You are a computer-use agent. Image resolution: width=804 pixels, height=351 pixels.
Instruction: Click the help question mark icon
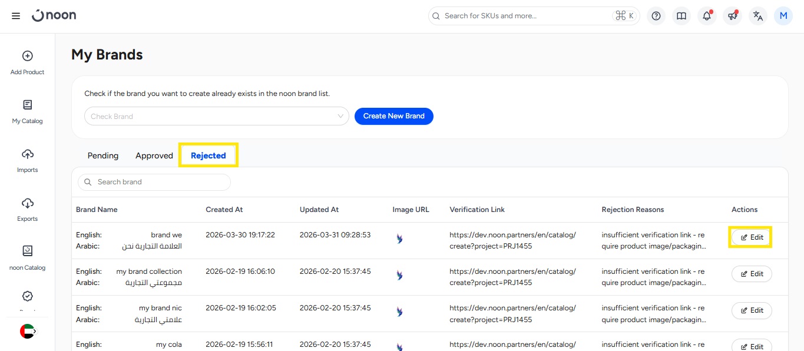point(656,16)
